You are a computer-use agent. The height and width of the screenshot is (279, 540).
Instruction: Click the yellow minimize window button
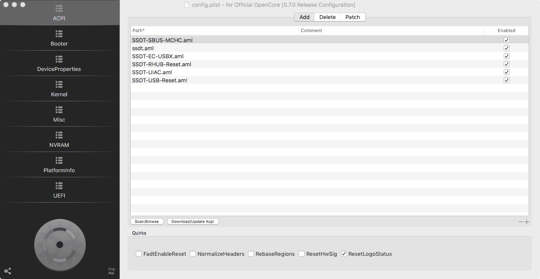point(14,5)
